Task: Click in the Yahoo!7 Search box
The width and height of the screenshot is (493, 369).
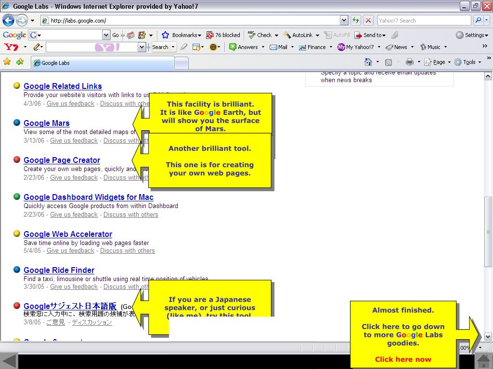Action: pos(424,20)
